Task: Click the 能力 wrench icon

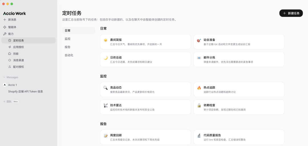Action: 5,34
